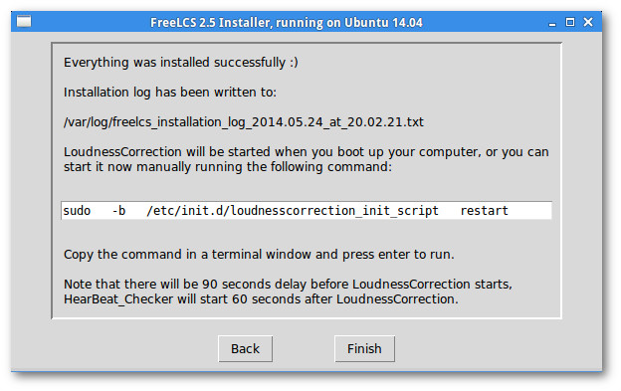This screenshot has height=391, width=621.
Task: Close the FreeLCS installer window
Action: pyautogui.click(x=588, y=22)
